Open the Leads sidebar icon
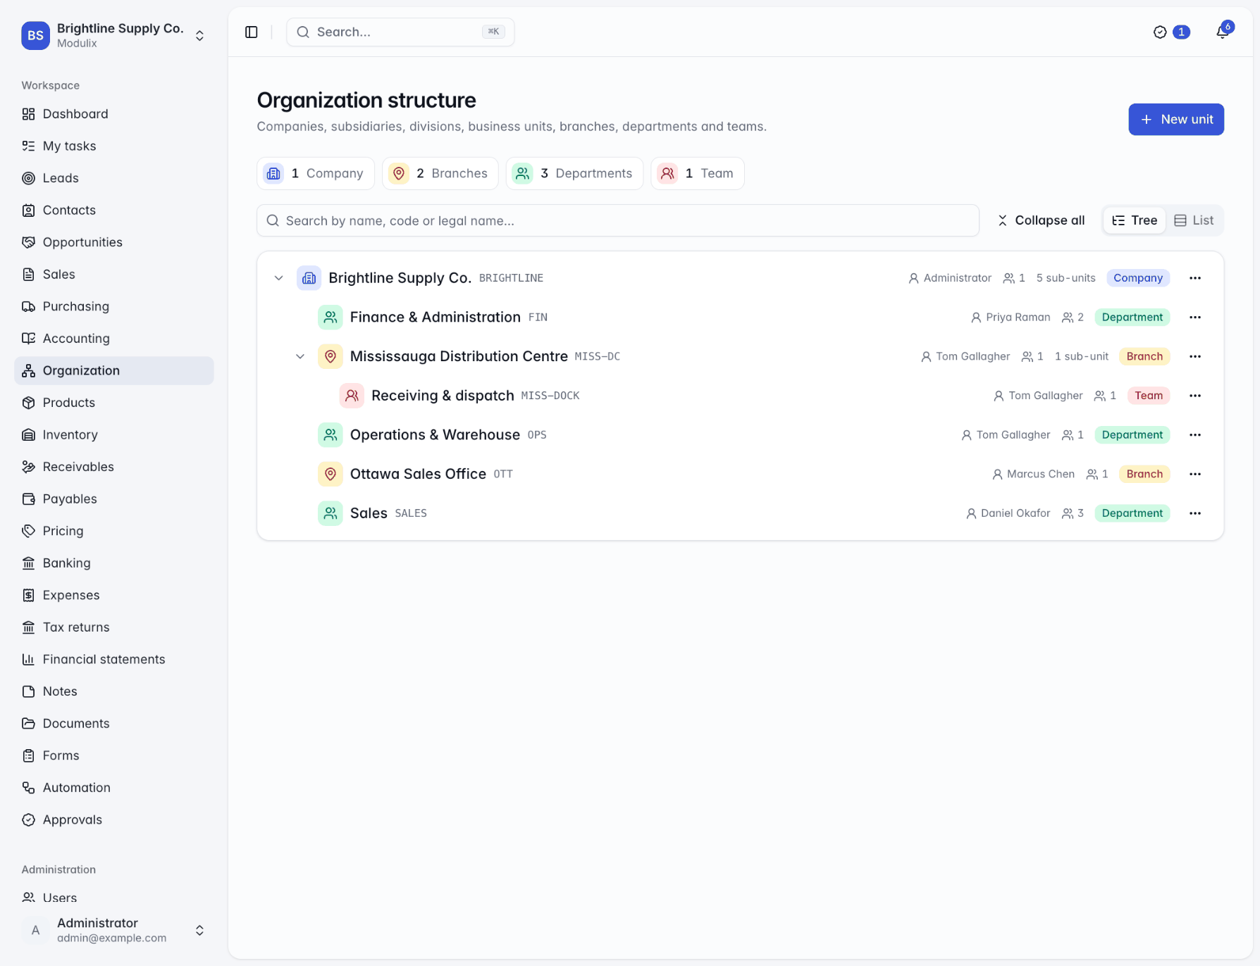The image size is (1260, 966). (28, 178)
